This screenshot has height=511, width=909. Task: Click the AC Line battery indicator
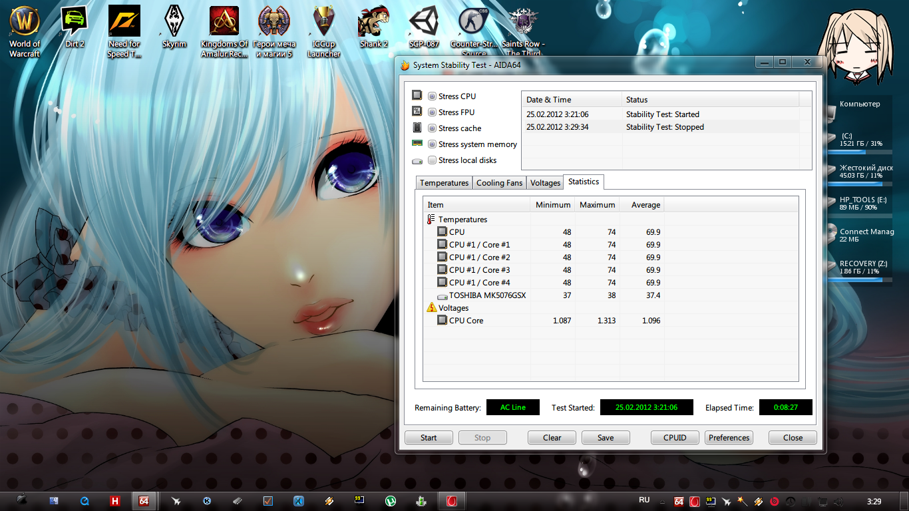click(513, 407)
